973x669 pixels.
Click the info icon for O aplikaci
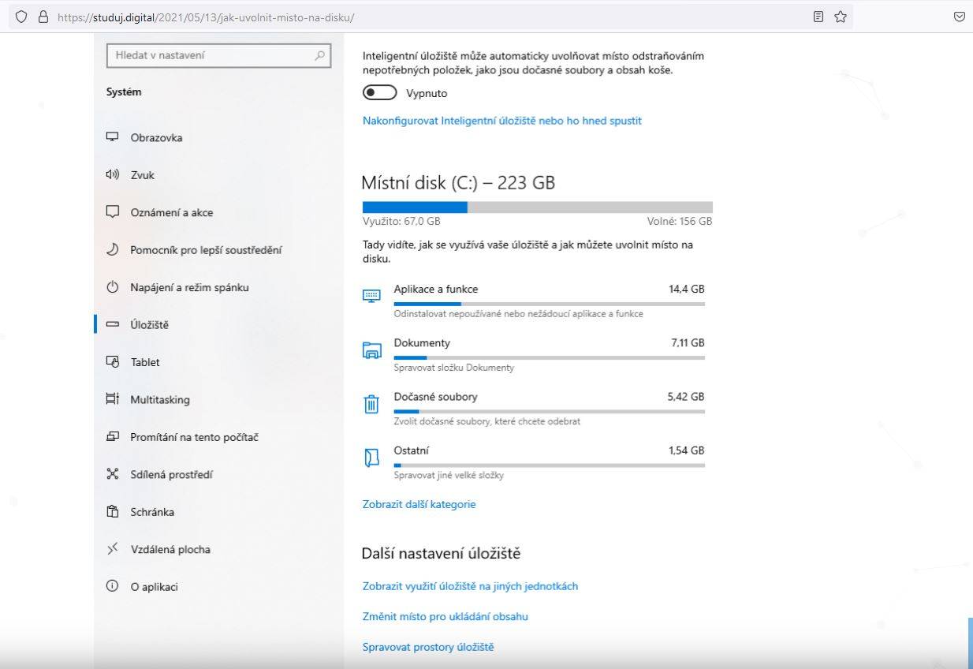coord(112,586)
